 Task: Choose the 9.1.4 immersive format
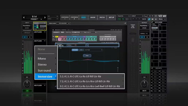(91, 86)
